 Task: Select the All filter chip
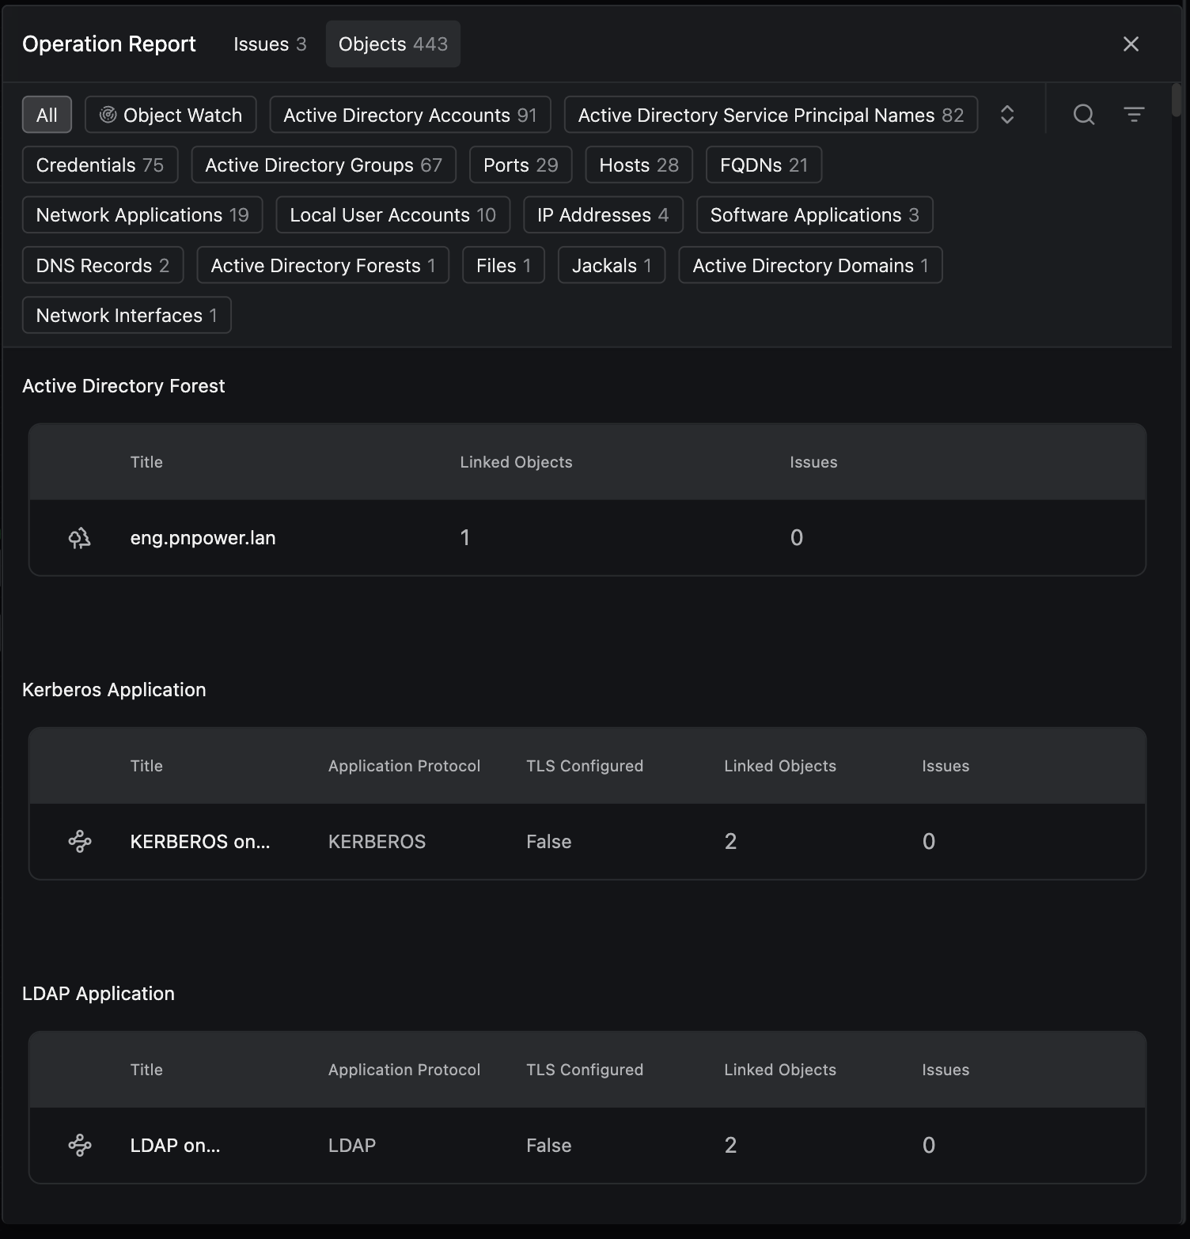tap(47, 116)
